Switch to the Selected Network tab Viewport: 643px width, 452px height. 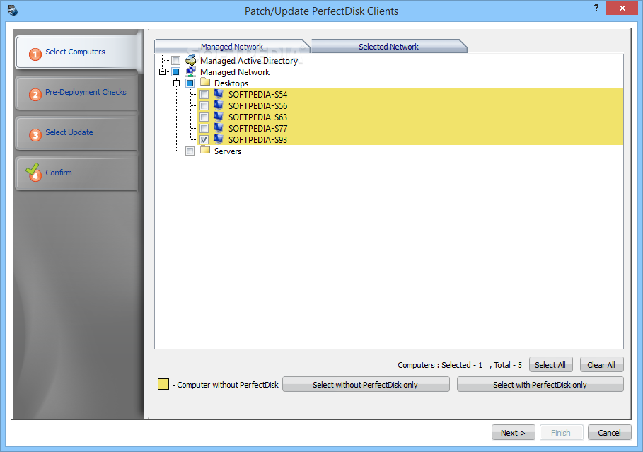coord(388,47)
